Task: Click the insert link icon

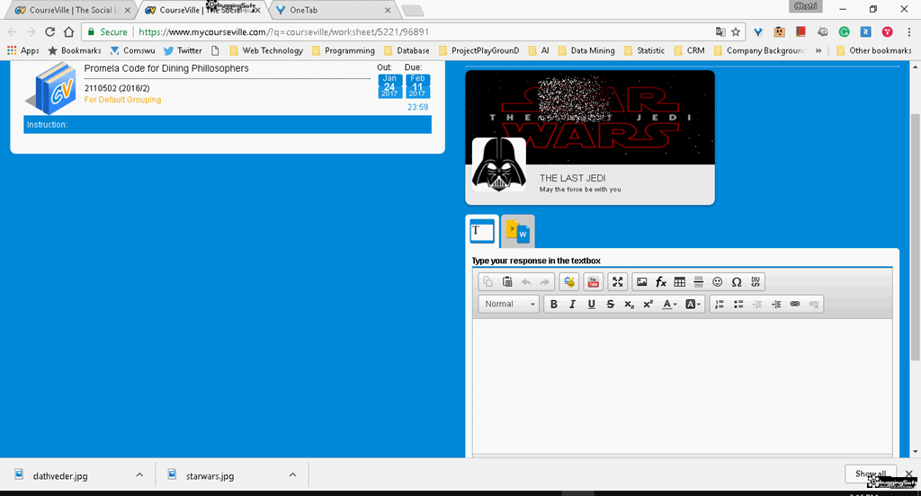Action: click(794, 305)
